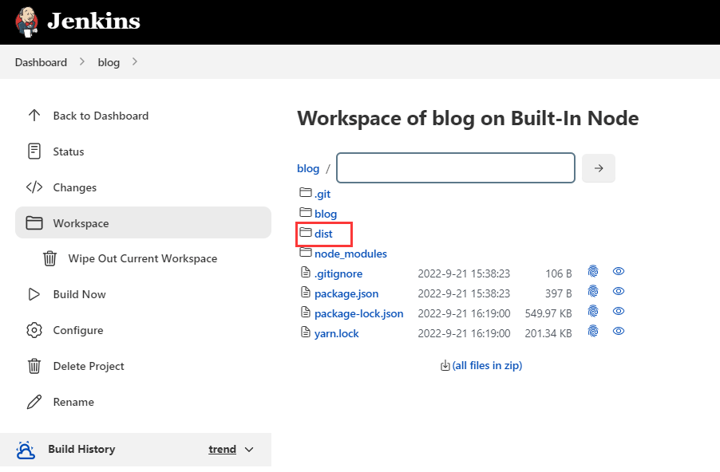Click the node_modules folder icon
Image resolution: width=720 pixels, height=472 pixels.
tap(306, 252)
